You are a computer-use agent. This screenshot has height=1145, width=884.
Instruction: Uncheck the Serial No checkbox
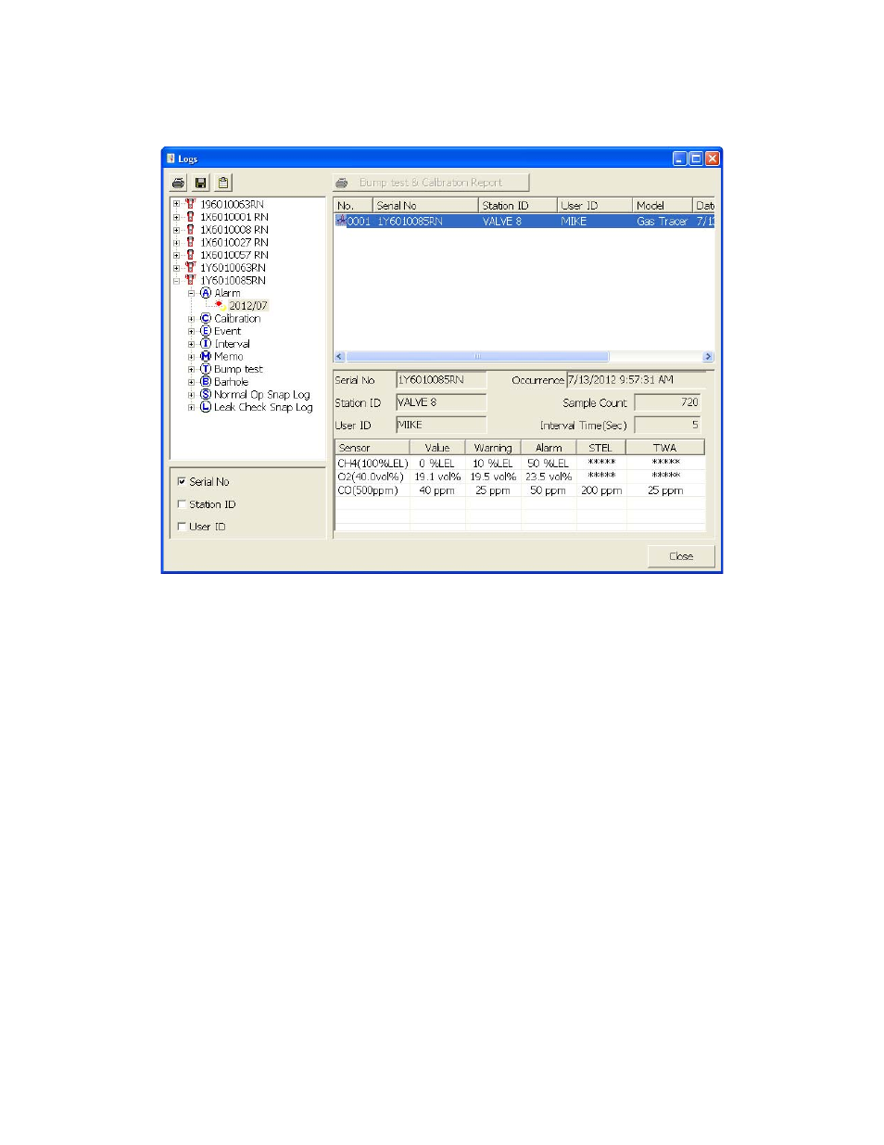182,481
